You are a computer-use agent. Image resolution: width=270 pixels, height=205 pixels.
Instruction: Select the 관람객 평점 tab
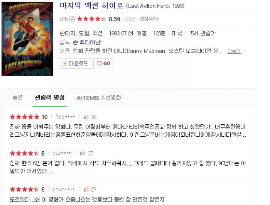coord(50,97)
